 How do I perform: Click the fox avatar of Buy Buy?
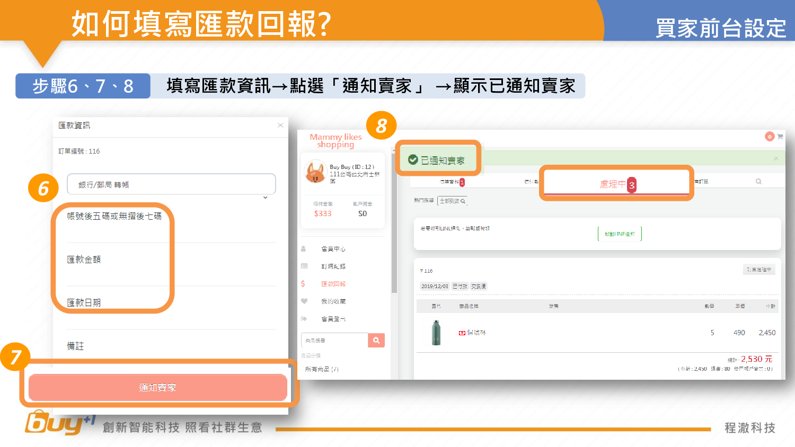pyautogui.click(x=315, y=173)
